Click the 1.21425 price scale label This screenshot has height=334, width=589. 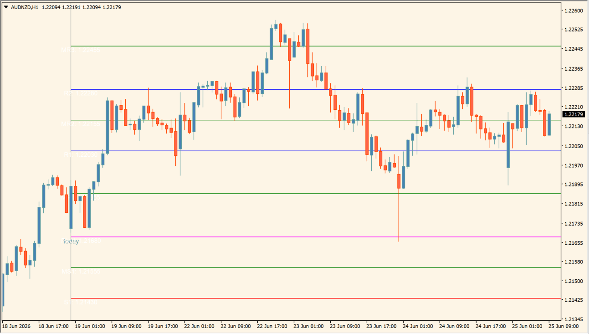pyautogui.click(x=573, y=300)
